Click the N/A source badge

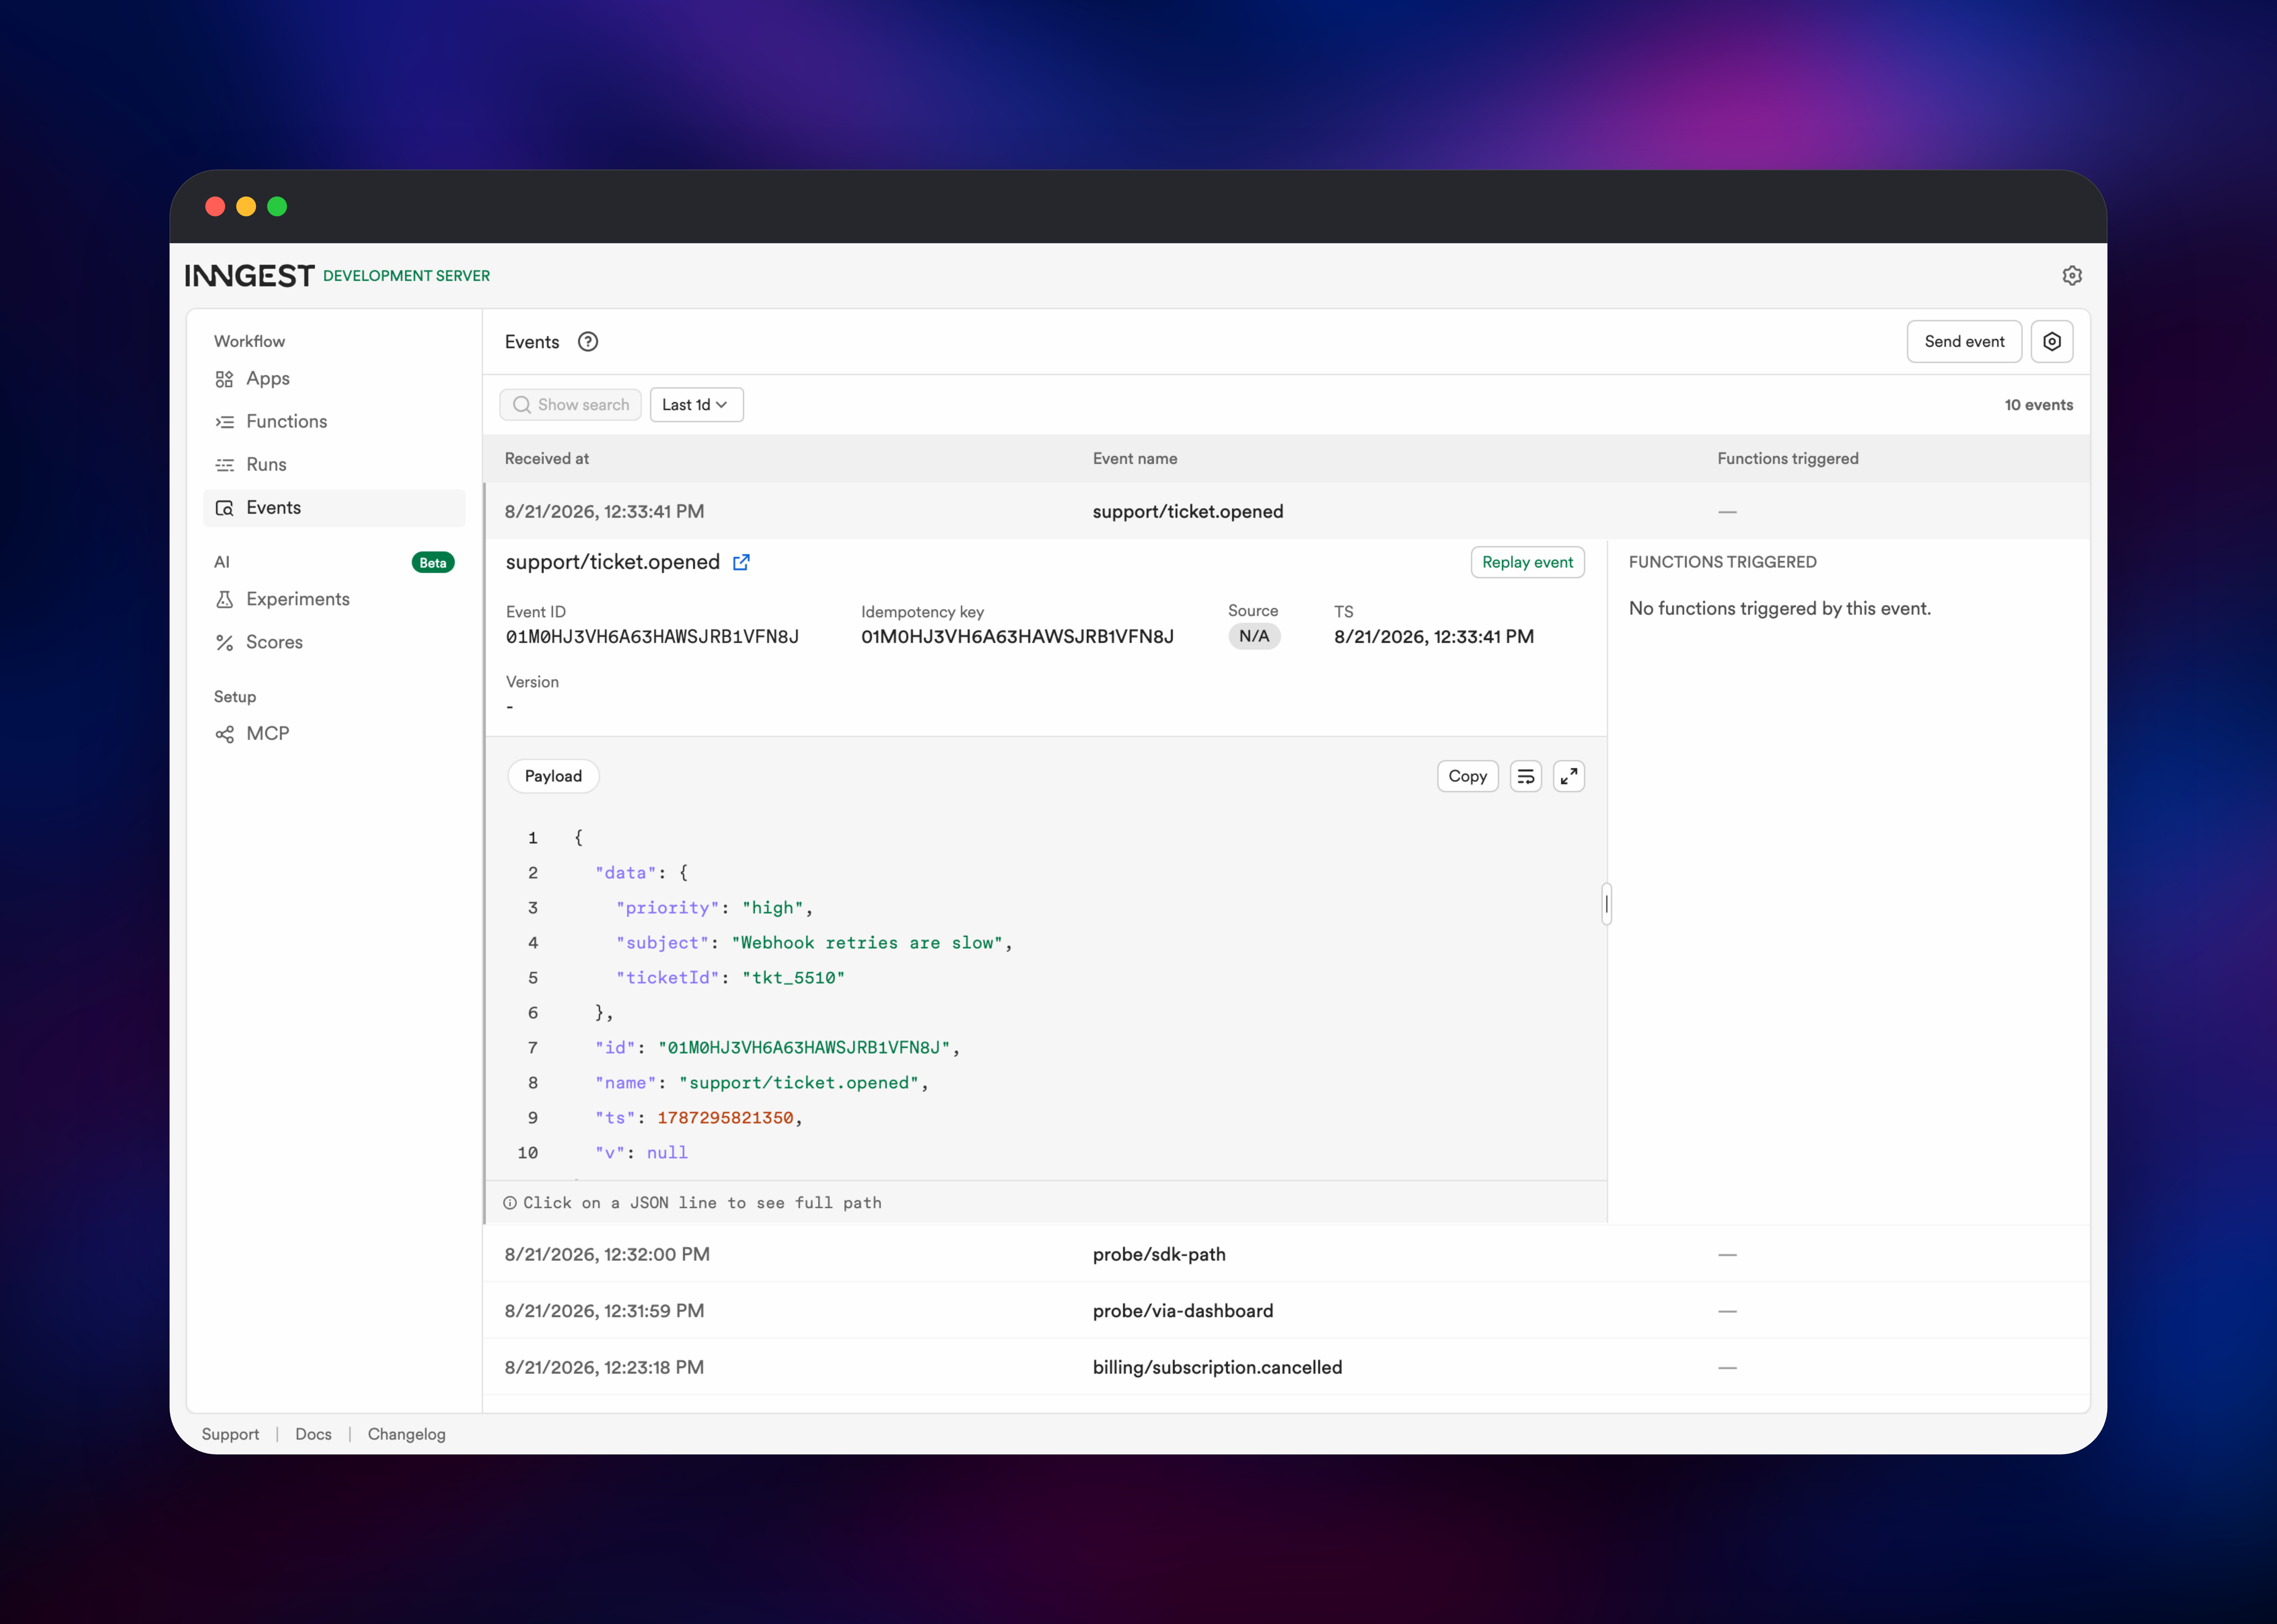(1254, 636)
